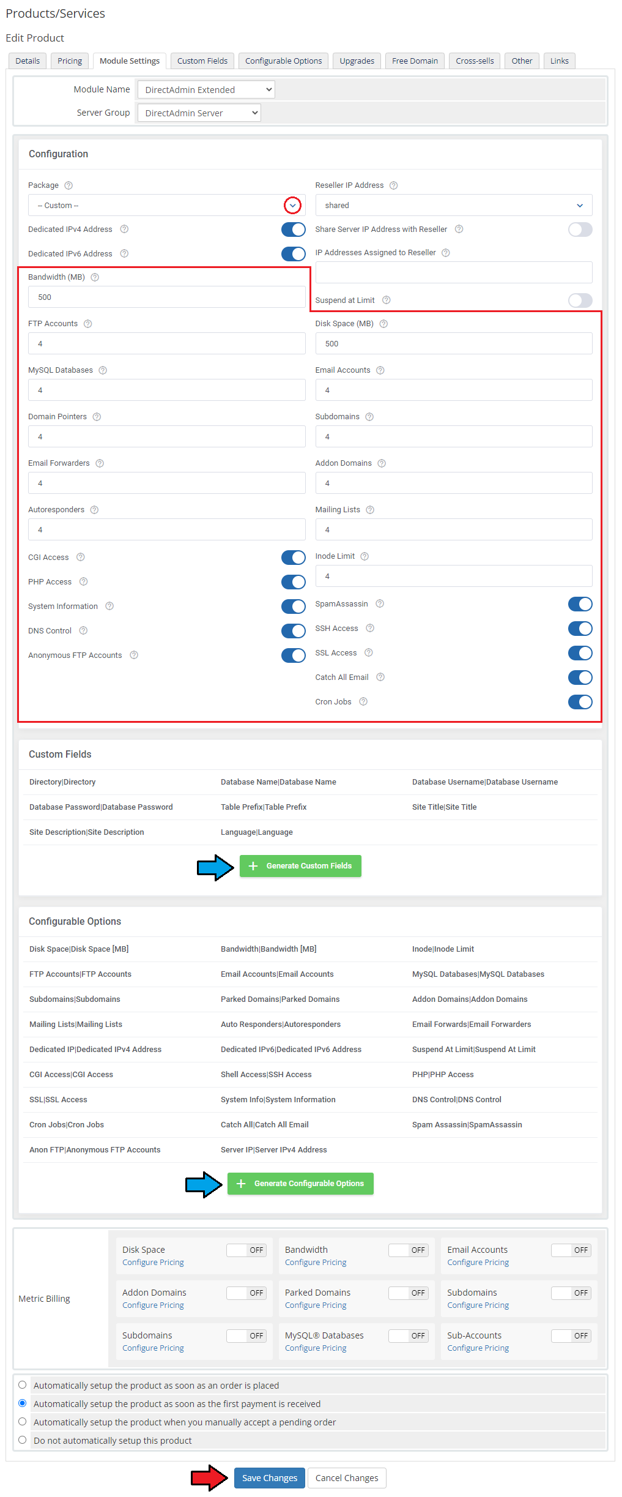Click the IP Addresses Assigned to Reseller field
Image resolution: width=622 pixels, height=1497 pixels.
click(454, 272)
